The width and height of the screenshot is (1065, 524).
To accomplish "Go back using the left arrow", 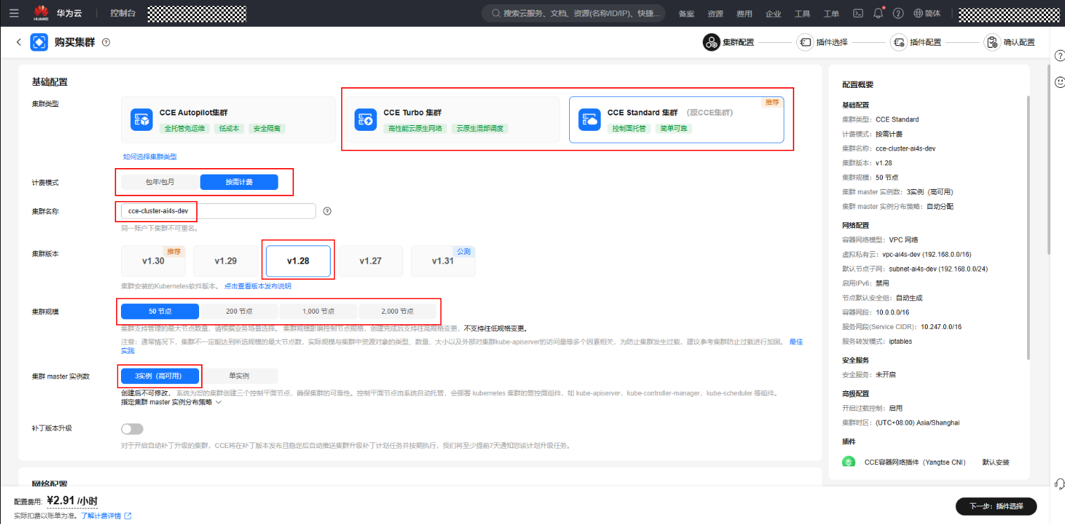I will [19, 42].
